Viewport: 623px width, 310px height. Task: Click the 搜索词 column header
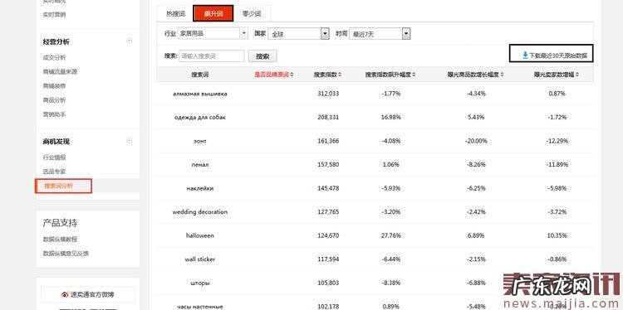point(200,75)
